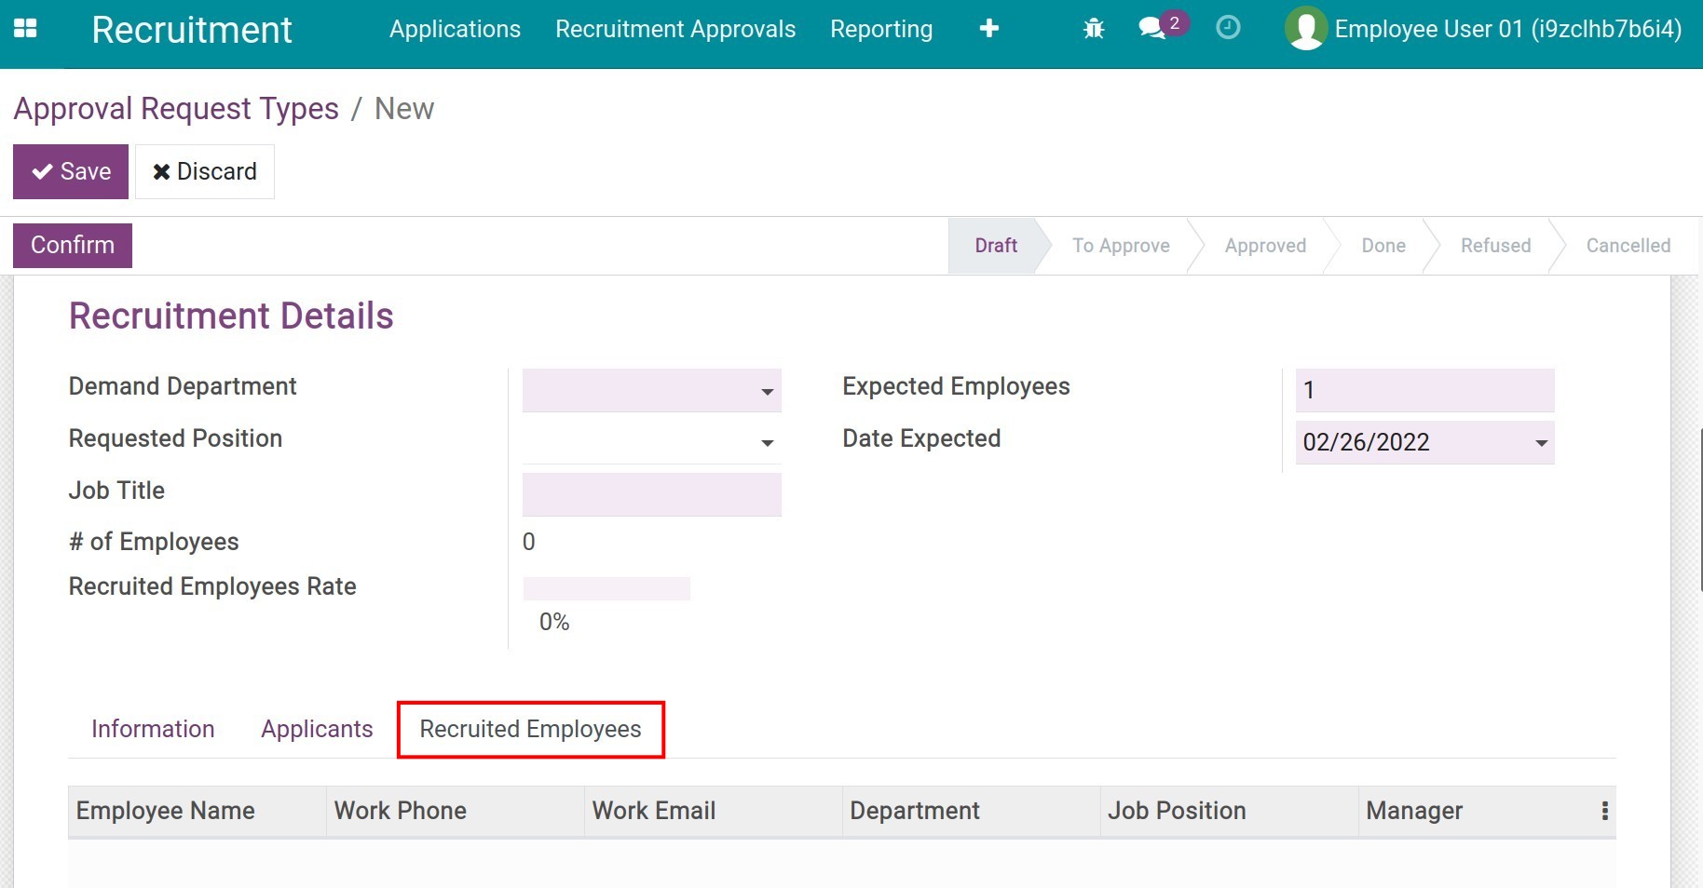Open the table column options kebab icon
1703x888 pixels.
pos(1604,811)
